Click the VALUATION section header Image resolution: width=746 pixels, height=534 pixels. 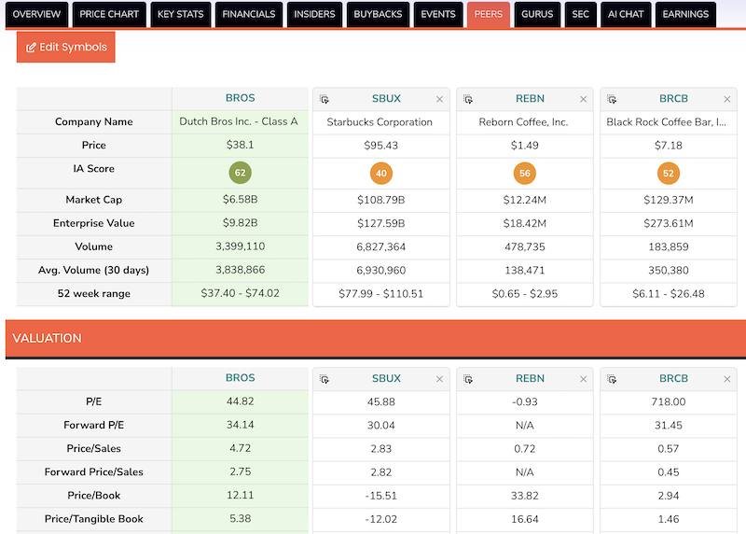376,338
